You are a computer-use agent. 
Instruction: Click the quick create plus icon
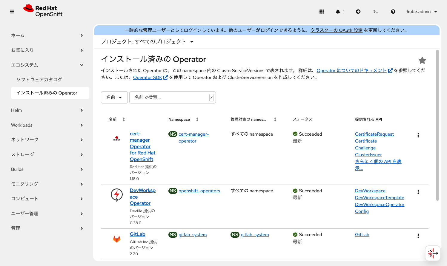[x=358, y=11]
